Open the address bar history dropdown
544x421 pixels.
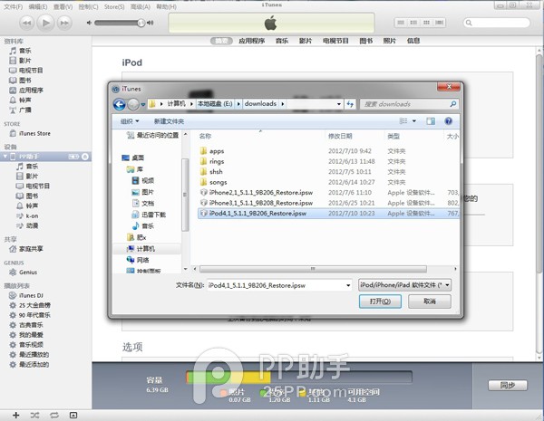(338, 104)
